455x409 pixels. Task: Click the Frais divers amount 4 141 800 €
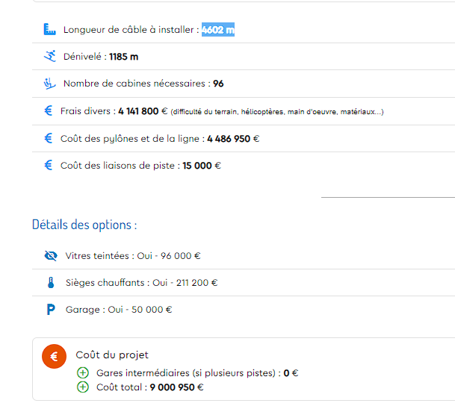143,111
